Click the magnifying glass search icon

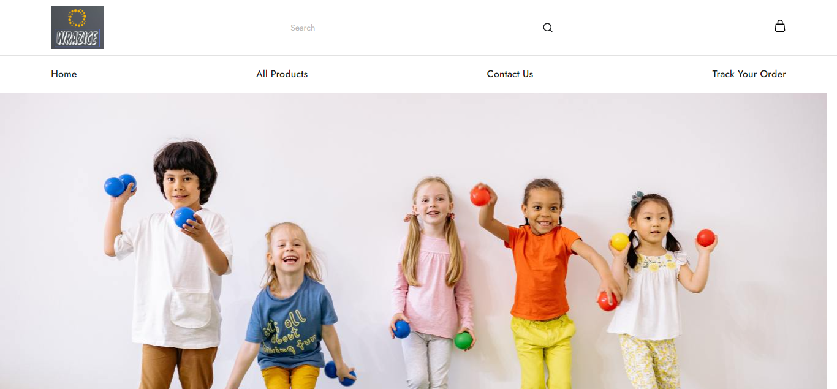pos(548,28)
